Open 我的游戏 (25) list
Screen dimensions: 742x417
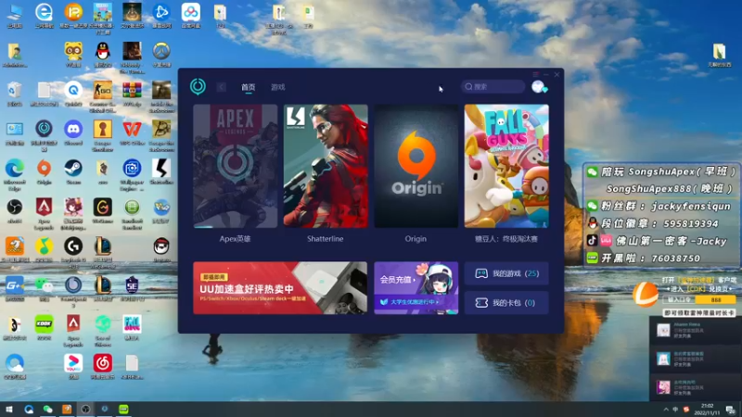(x=506, y=273)
